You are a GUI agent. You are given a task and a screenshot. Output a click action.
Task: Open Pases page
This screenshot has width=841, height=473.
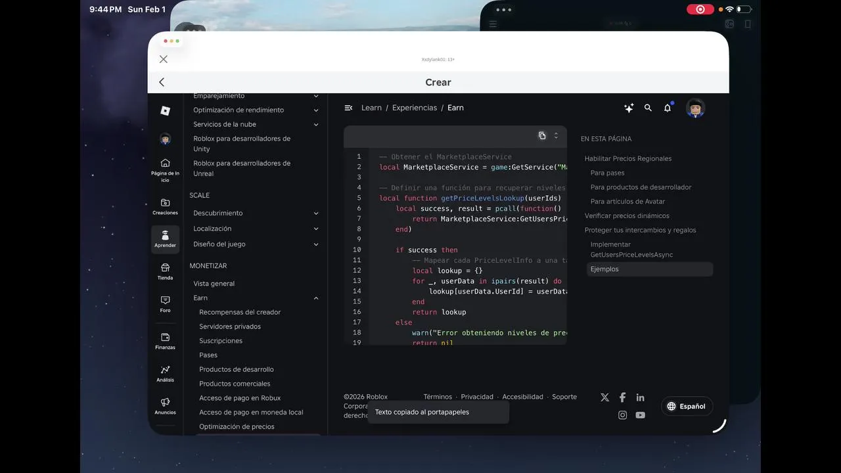(208, 355)
